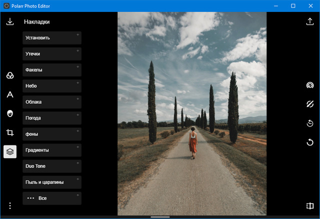Click the spiral auto-enhance icon
Screen dimensions: 320x219
[310, 85]
